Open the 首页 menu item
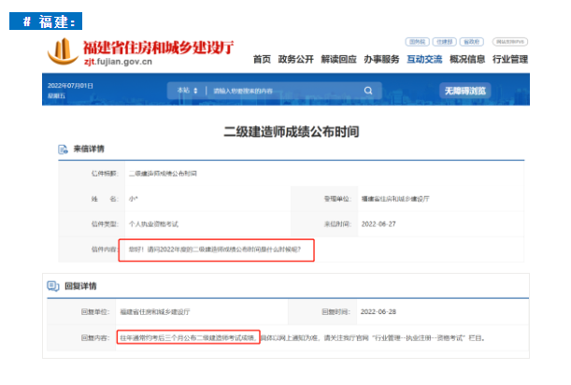 (x=262, y=59)
